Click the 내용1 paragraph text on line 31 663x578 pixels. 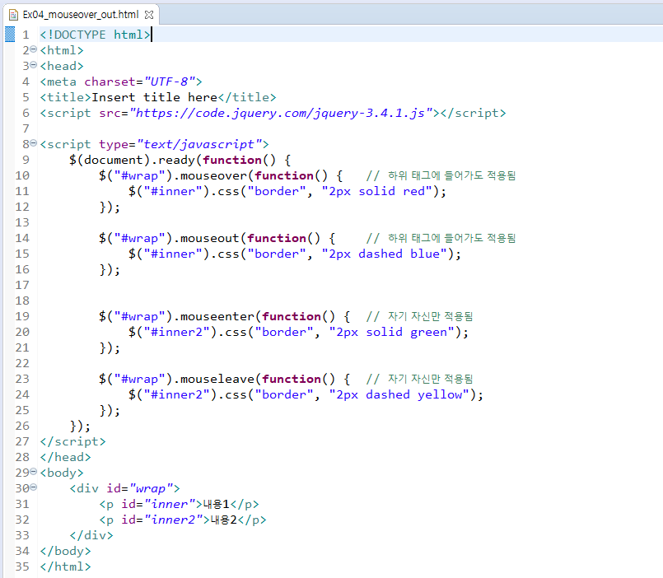(217, 504)
